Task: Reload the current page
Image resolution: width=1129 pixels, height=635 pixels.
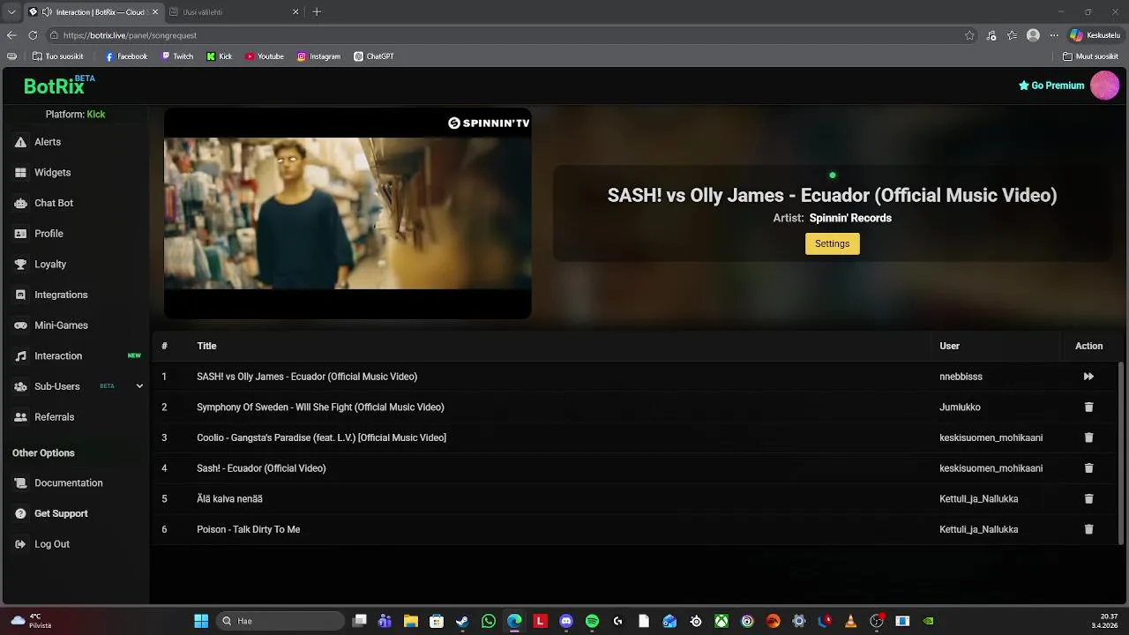Action: coord(33,35)
